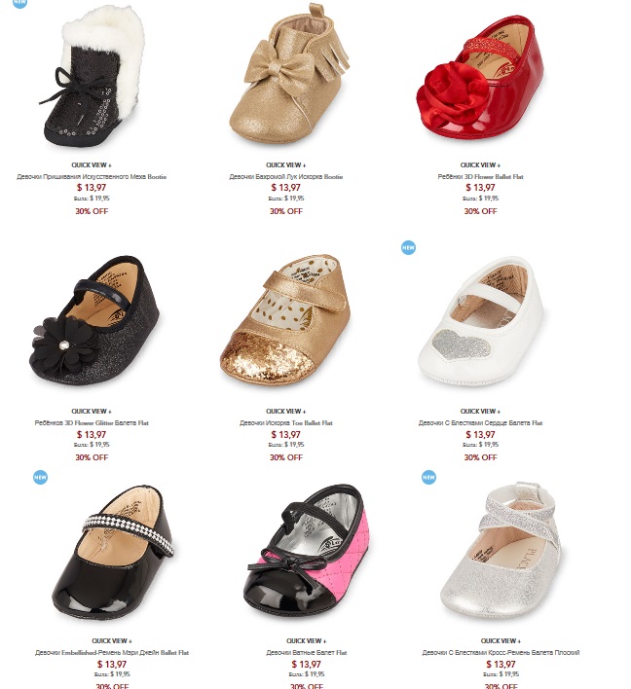The height and width of the screenshot is (689, 631).
Task: Select the pink and black quilted flat image
Action: [306, 552]
